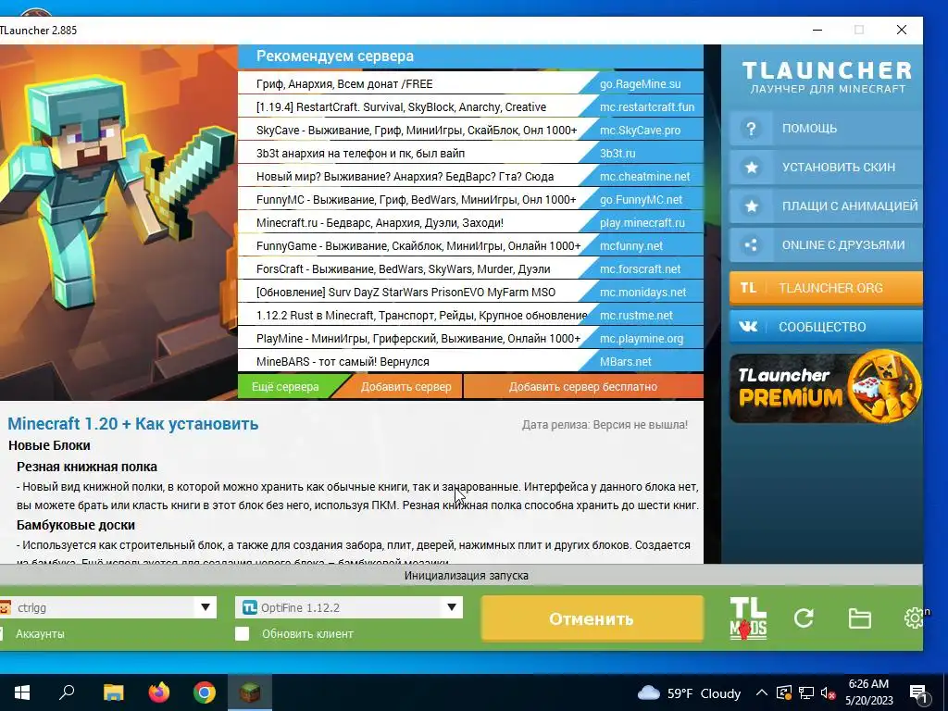Open taskbar search magnifier
948x711 pixels.
[x=67, y=692]
